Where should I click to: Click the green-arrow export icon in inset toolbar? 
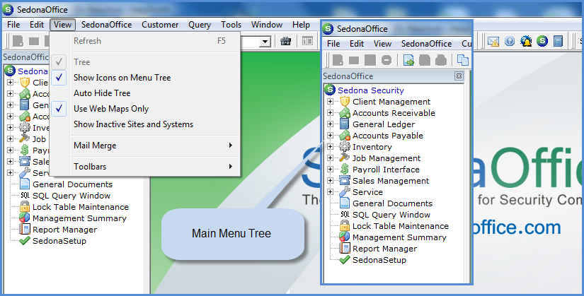coord(408,60)
